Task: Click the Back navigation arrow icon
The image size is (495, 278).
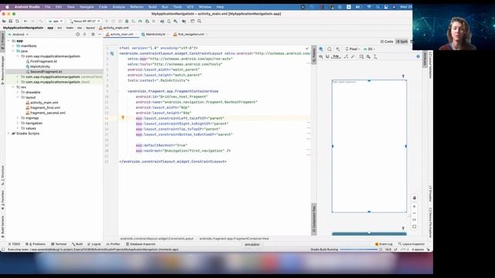Action: pos(26,21)
